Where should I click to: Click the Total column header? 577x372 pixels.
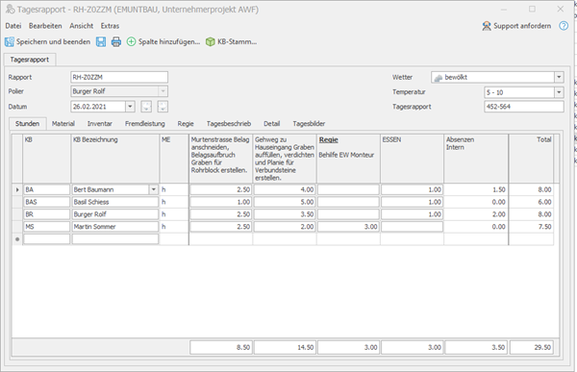(531, 159)
